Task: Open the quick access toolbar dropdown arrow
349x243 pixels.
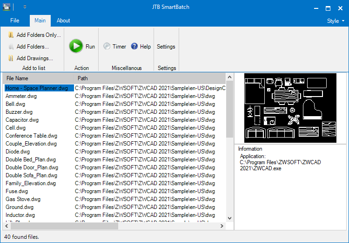Action: [25, 7]
